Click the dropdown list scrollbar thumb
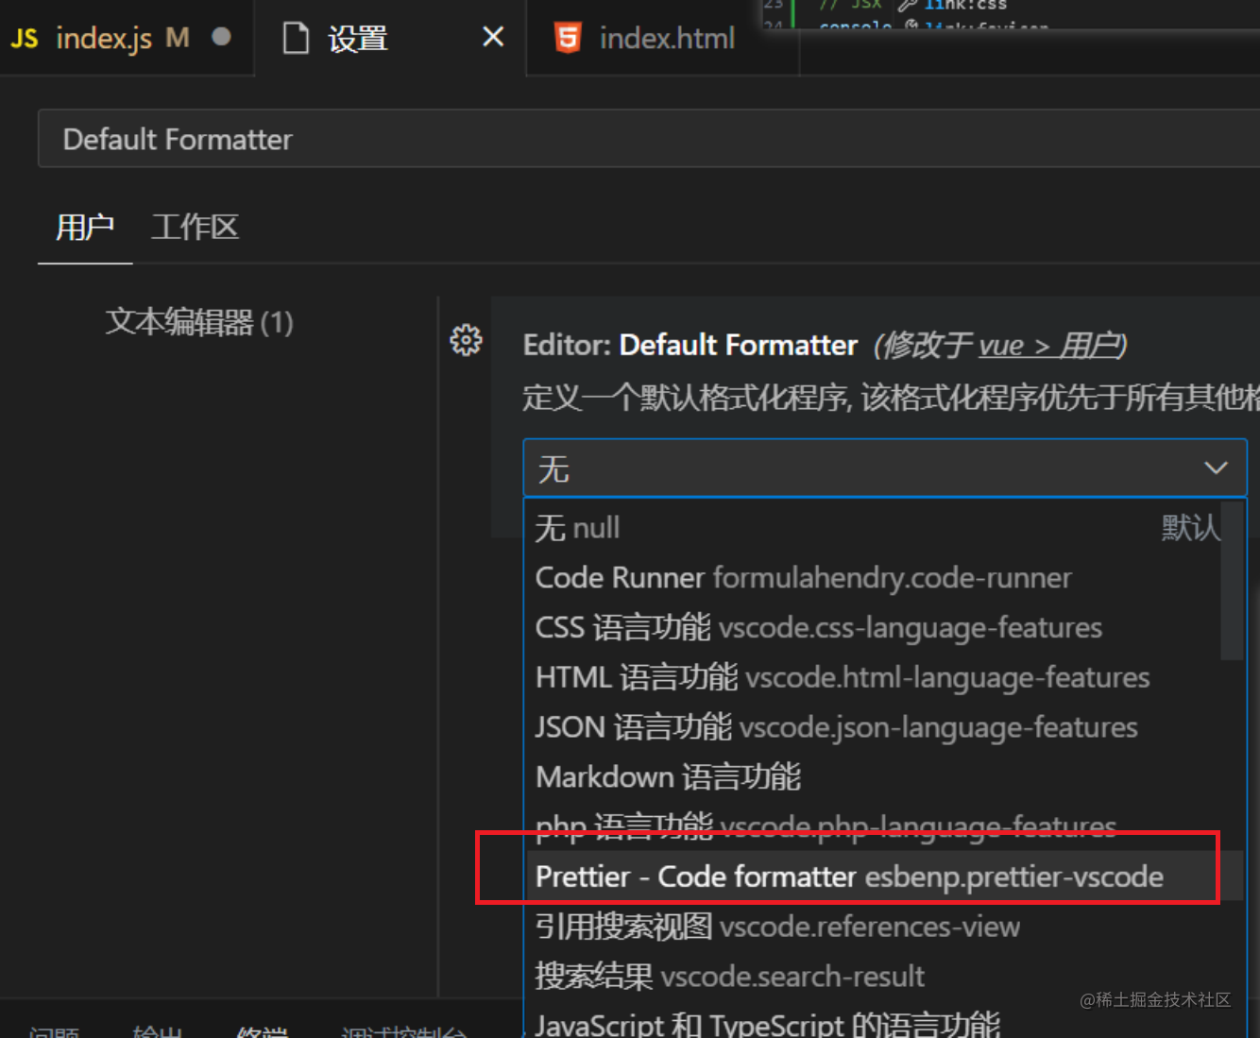Screen dimensions: 1260x1038 [x=1232, y=580]
